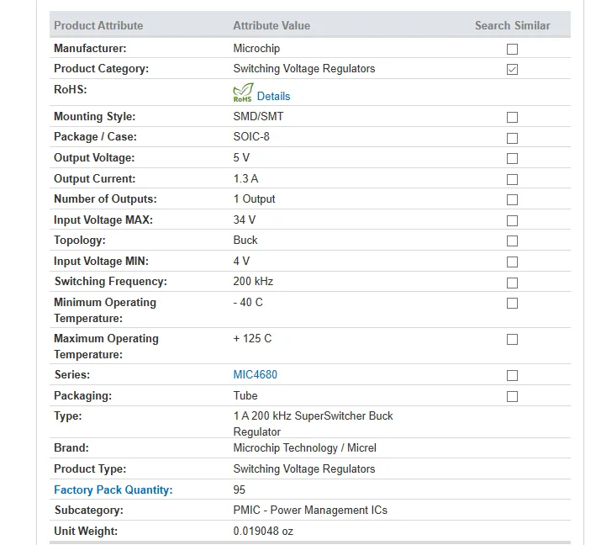Click the Input Voltage MIN: label
This screenshot has height=545, width=601.
101,262
